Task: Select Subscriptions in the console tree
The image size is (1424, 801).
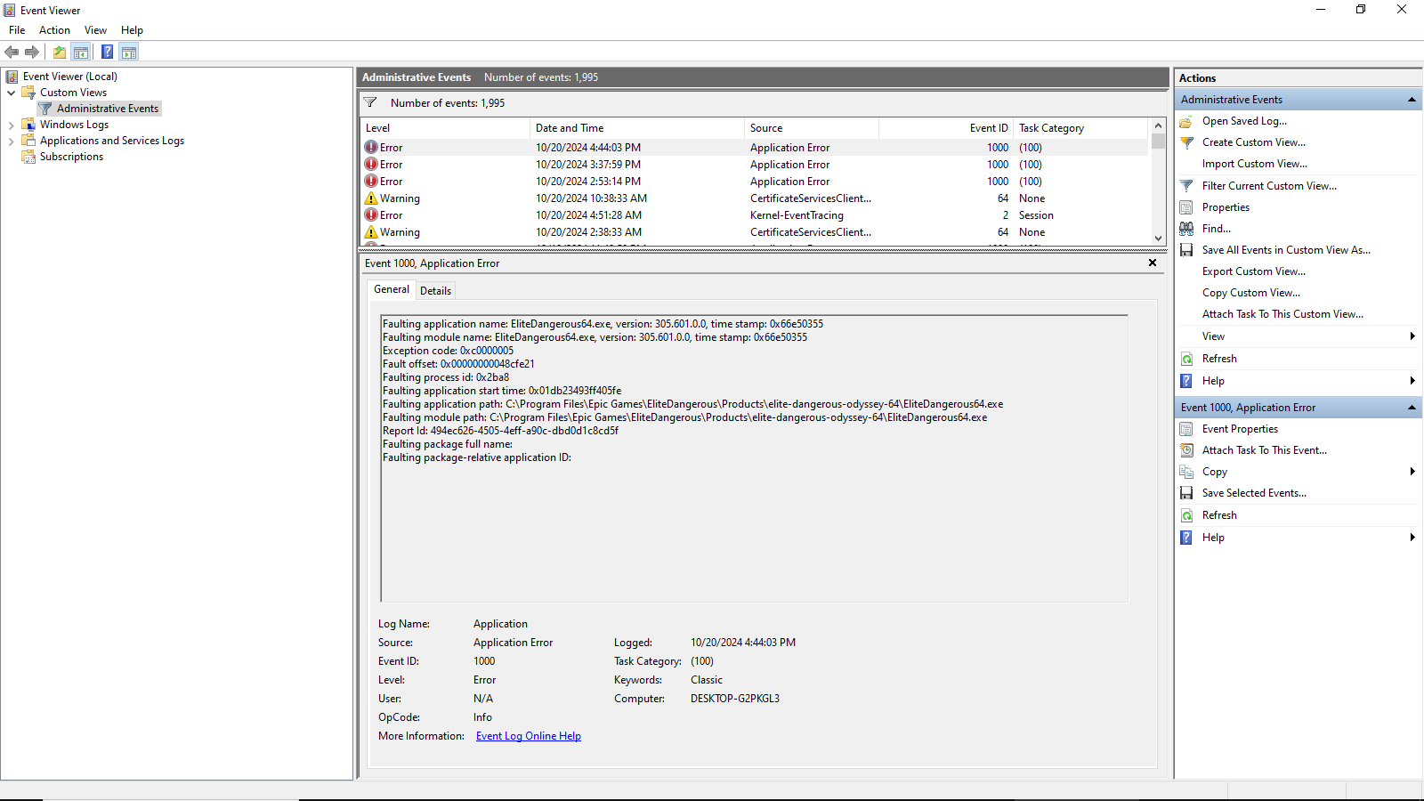Action: coord(71,157)
